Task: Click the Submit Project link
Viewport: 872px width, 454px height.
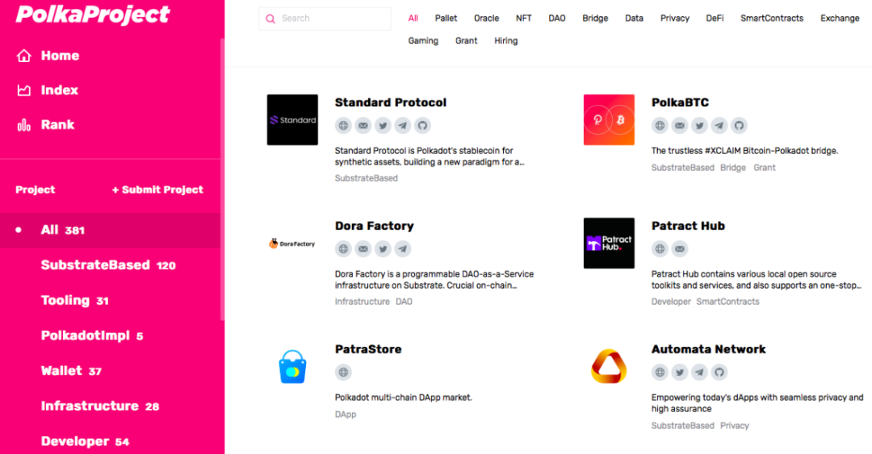Action: pos(157,190)
